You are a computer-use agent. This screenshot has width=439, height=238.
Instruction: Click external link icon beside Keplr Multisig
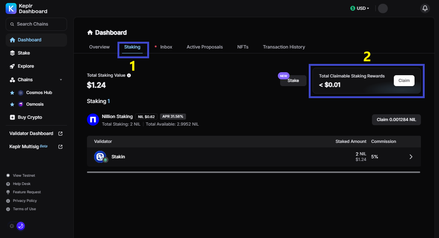[x=60, y=147]
